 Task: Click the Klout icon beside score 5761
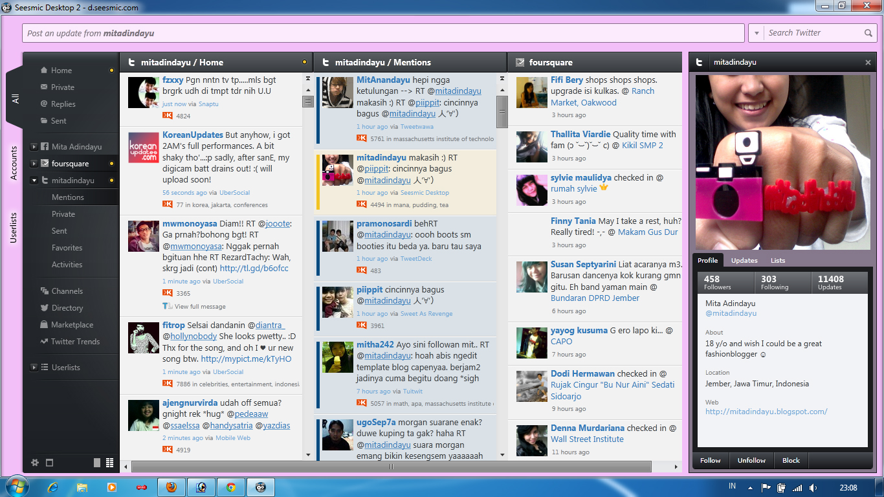tap(362, 138)
